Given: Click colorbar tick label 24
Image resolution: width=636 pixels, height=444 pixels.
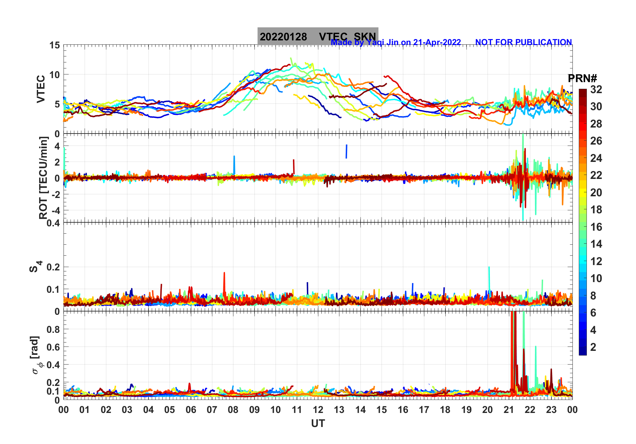Looking at the screenshot, I should pyautogui.click(x=596, y=158).
